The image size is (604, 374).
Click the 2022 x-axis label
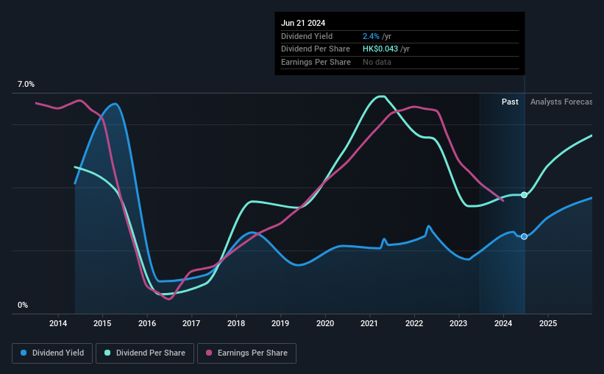414,323
